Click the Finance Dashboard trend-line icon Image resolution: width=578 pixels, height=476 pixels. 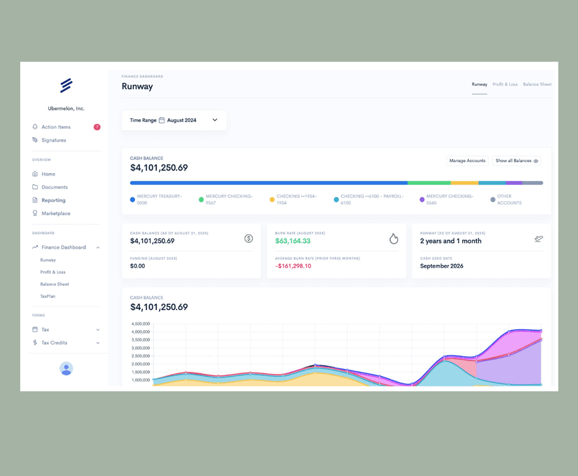point(34,247)
